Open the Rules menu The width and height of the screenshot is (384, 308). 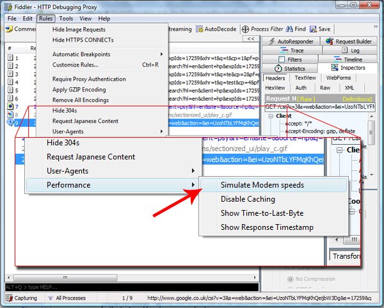pos(46,19)
